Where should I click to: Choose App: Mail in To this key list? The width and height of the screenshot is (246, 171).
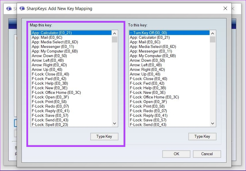click(x=169, y=42)
